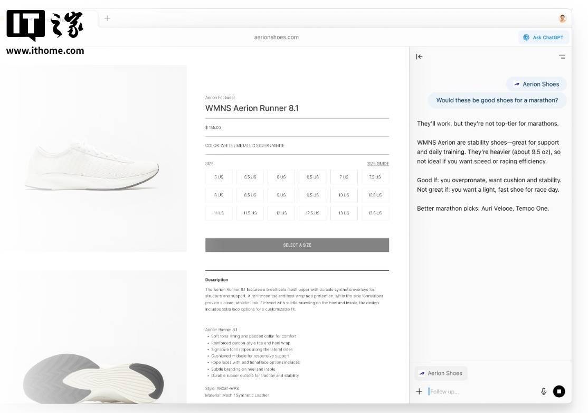The width and height of the screenshot is (588, 413).
Task: Click the Ask ChatGPT button
Action: point(543,37)
